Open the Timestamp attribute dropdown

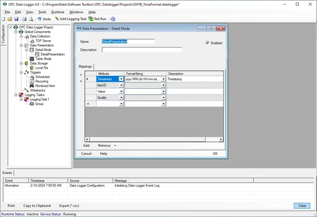point(121,79)
